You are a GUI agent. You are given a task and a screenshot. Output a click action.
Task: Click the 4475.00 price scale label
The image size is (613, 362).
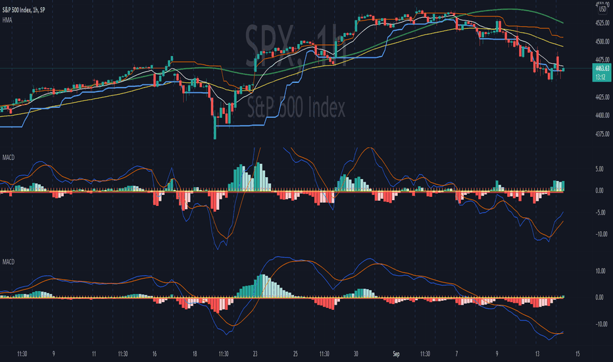coord(602,60)
